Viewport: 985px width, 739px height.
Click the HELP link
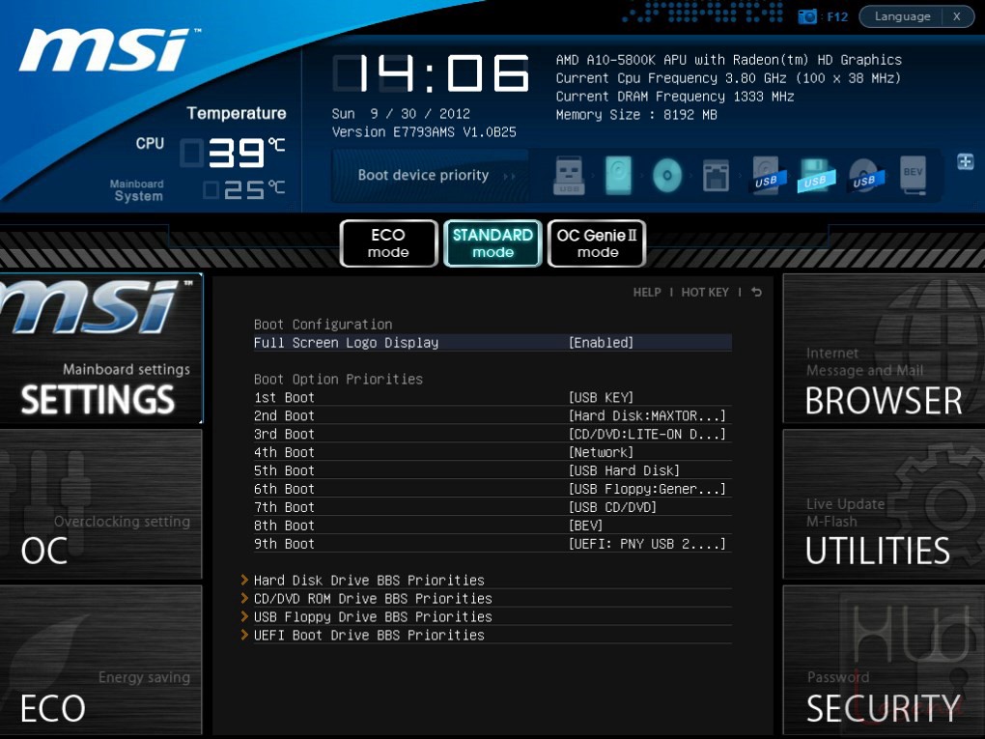point(647,292)
